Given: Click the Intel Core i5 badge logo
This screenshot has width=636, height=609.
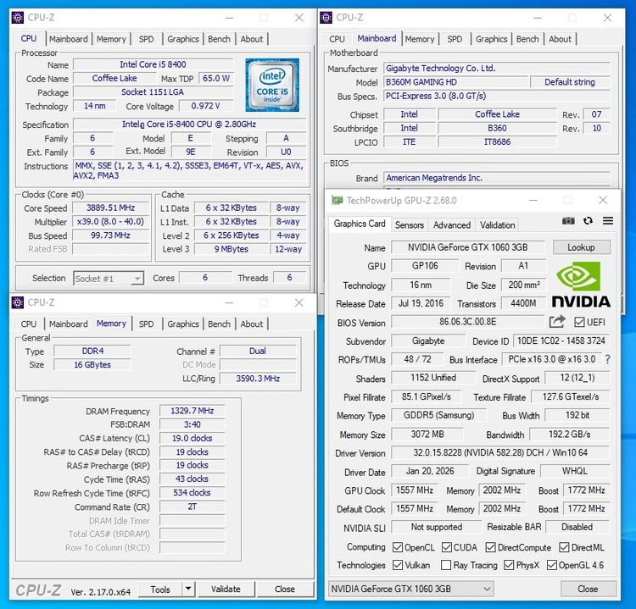Looking at the screenshot, I should click(x=272, y=86).
